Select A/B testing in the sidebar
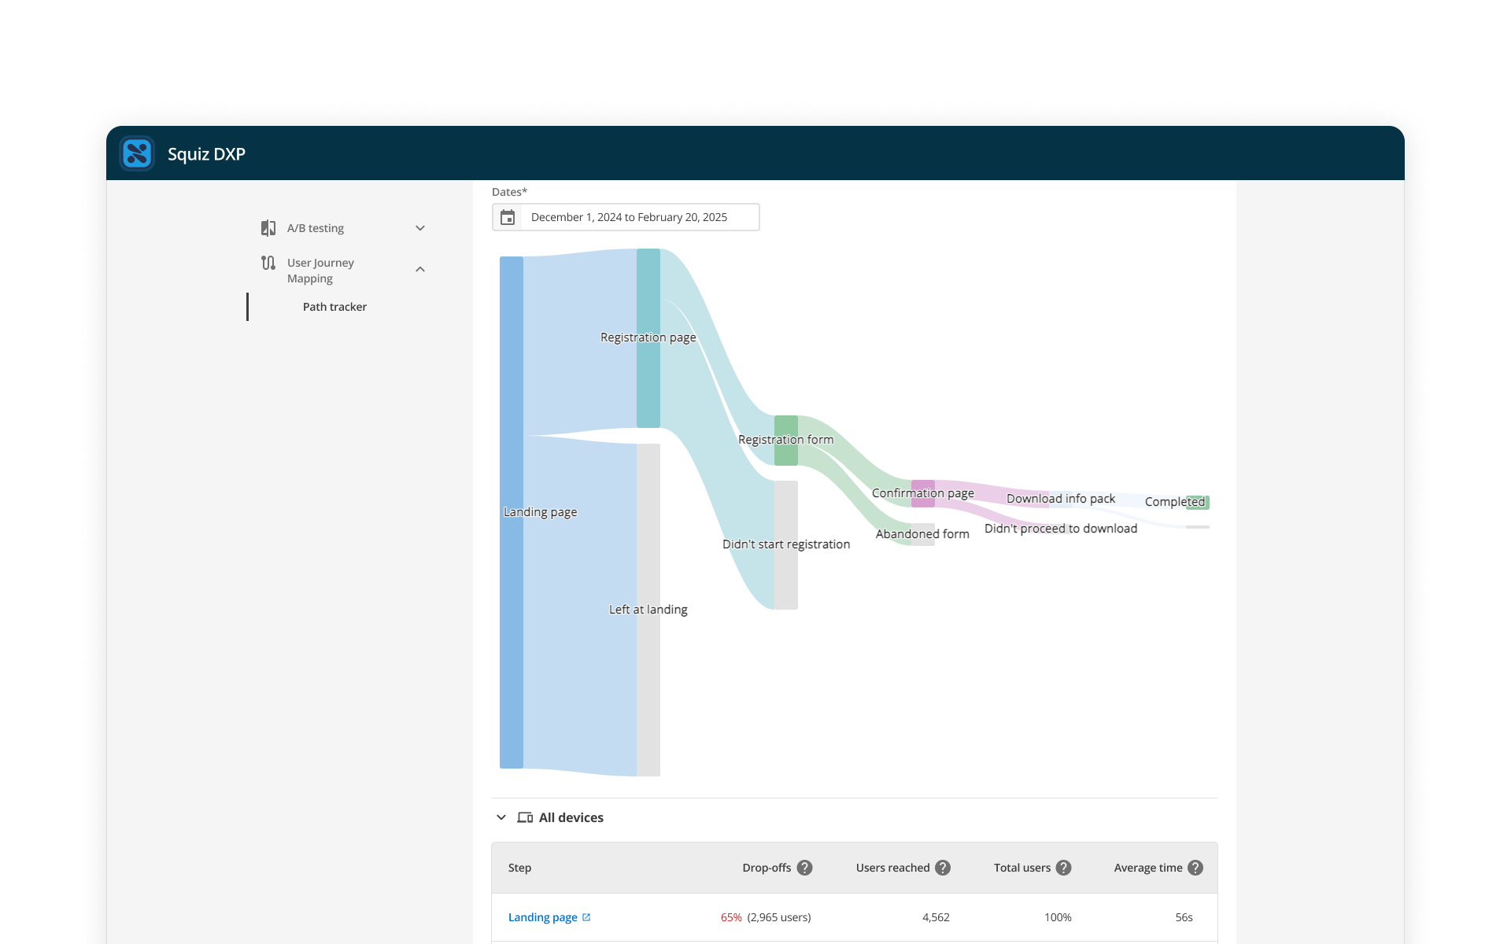The height and width of the screenshot is (944, 1511). [x=316, y=228]
